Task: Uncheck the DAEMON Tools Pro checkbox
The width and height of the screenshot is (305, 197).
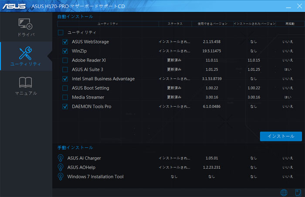Action: pyautogui.click(x=65, y=107)
